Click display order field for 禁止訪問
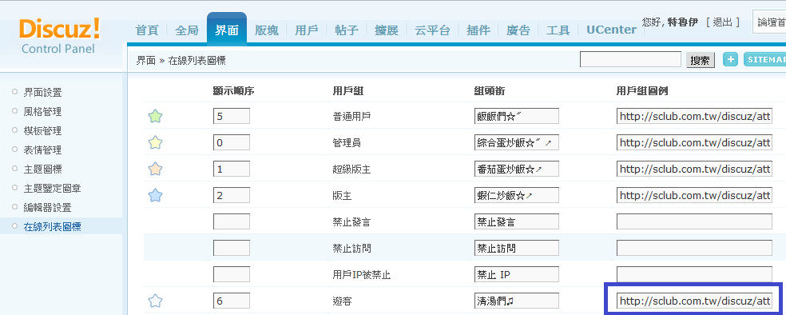Viewport: 786px width, 315px height. 231,248
